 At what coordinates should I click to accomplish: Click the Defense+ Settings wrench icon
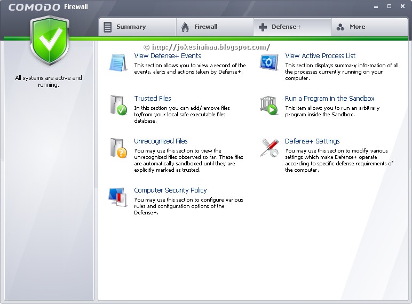coord(270,148)
